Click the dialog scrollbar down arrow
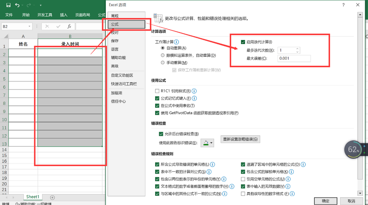This screenshot has width=368, height=205. [x=360, y=193]
